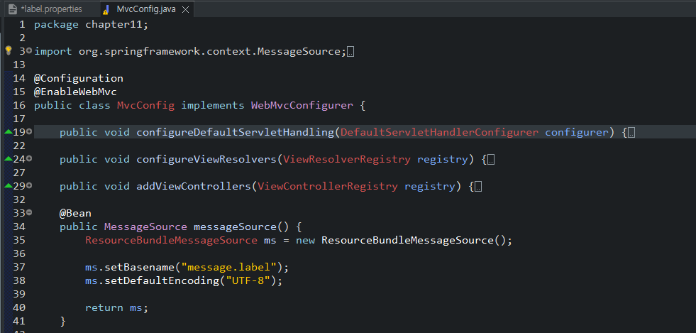This screenshot has height=333, width=696.
Task: Click the configureViewResolvers method name
Action: [206, 159]
